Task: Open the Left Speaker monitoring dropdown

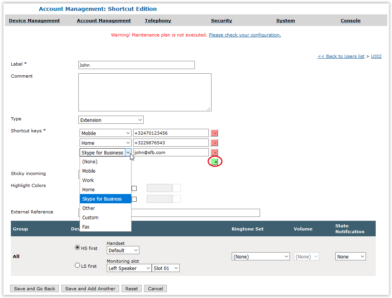Action: [129, 268]
